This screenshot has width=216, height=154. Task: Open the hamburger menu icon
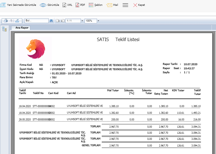125,5
